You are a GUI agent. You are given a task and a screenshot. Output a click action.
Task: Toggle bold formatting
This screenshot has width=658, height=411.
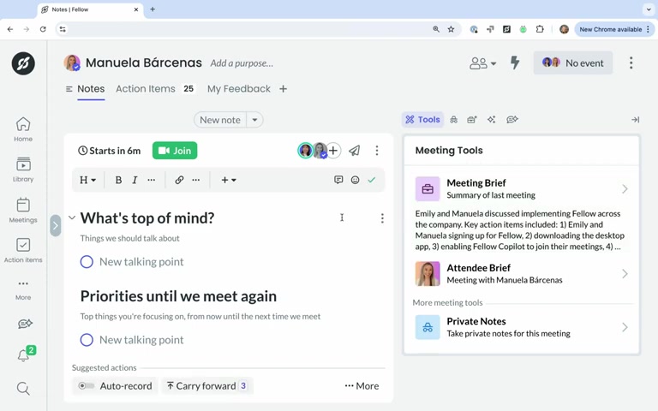(118, 180)
